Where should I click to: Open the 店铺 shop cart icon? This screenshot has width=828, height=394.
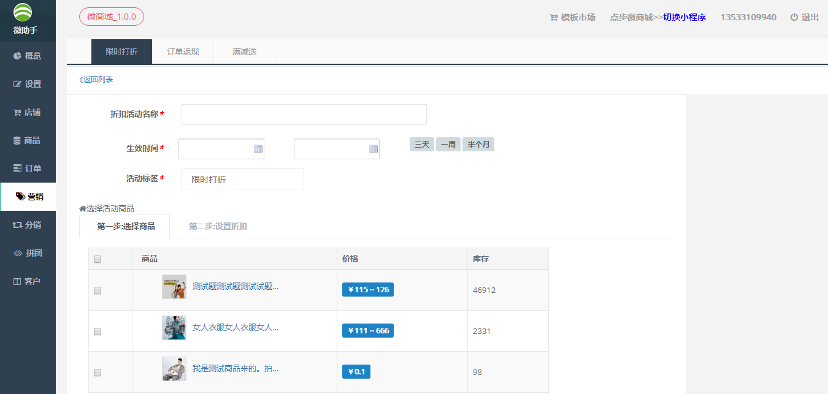[x=17, y=113]
